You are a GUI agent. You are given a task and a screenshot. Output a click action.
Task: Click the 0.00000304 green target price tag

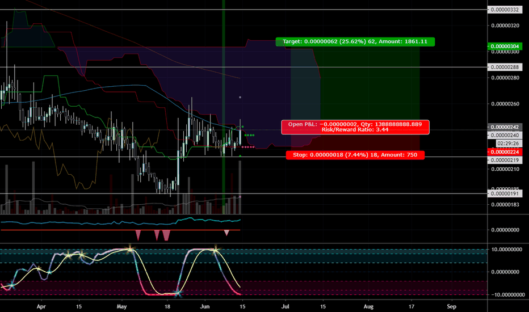(505, 46)
